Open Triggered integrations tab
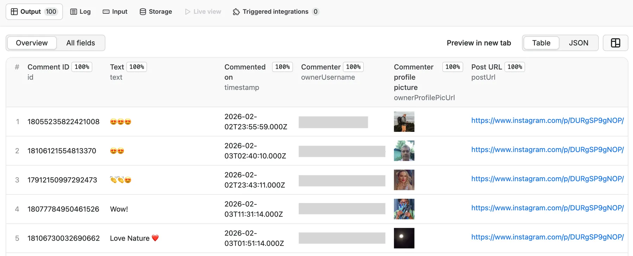Image resolution: width=633 pixels, height=256 pixels. click(276, 12)
